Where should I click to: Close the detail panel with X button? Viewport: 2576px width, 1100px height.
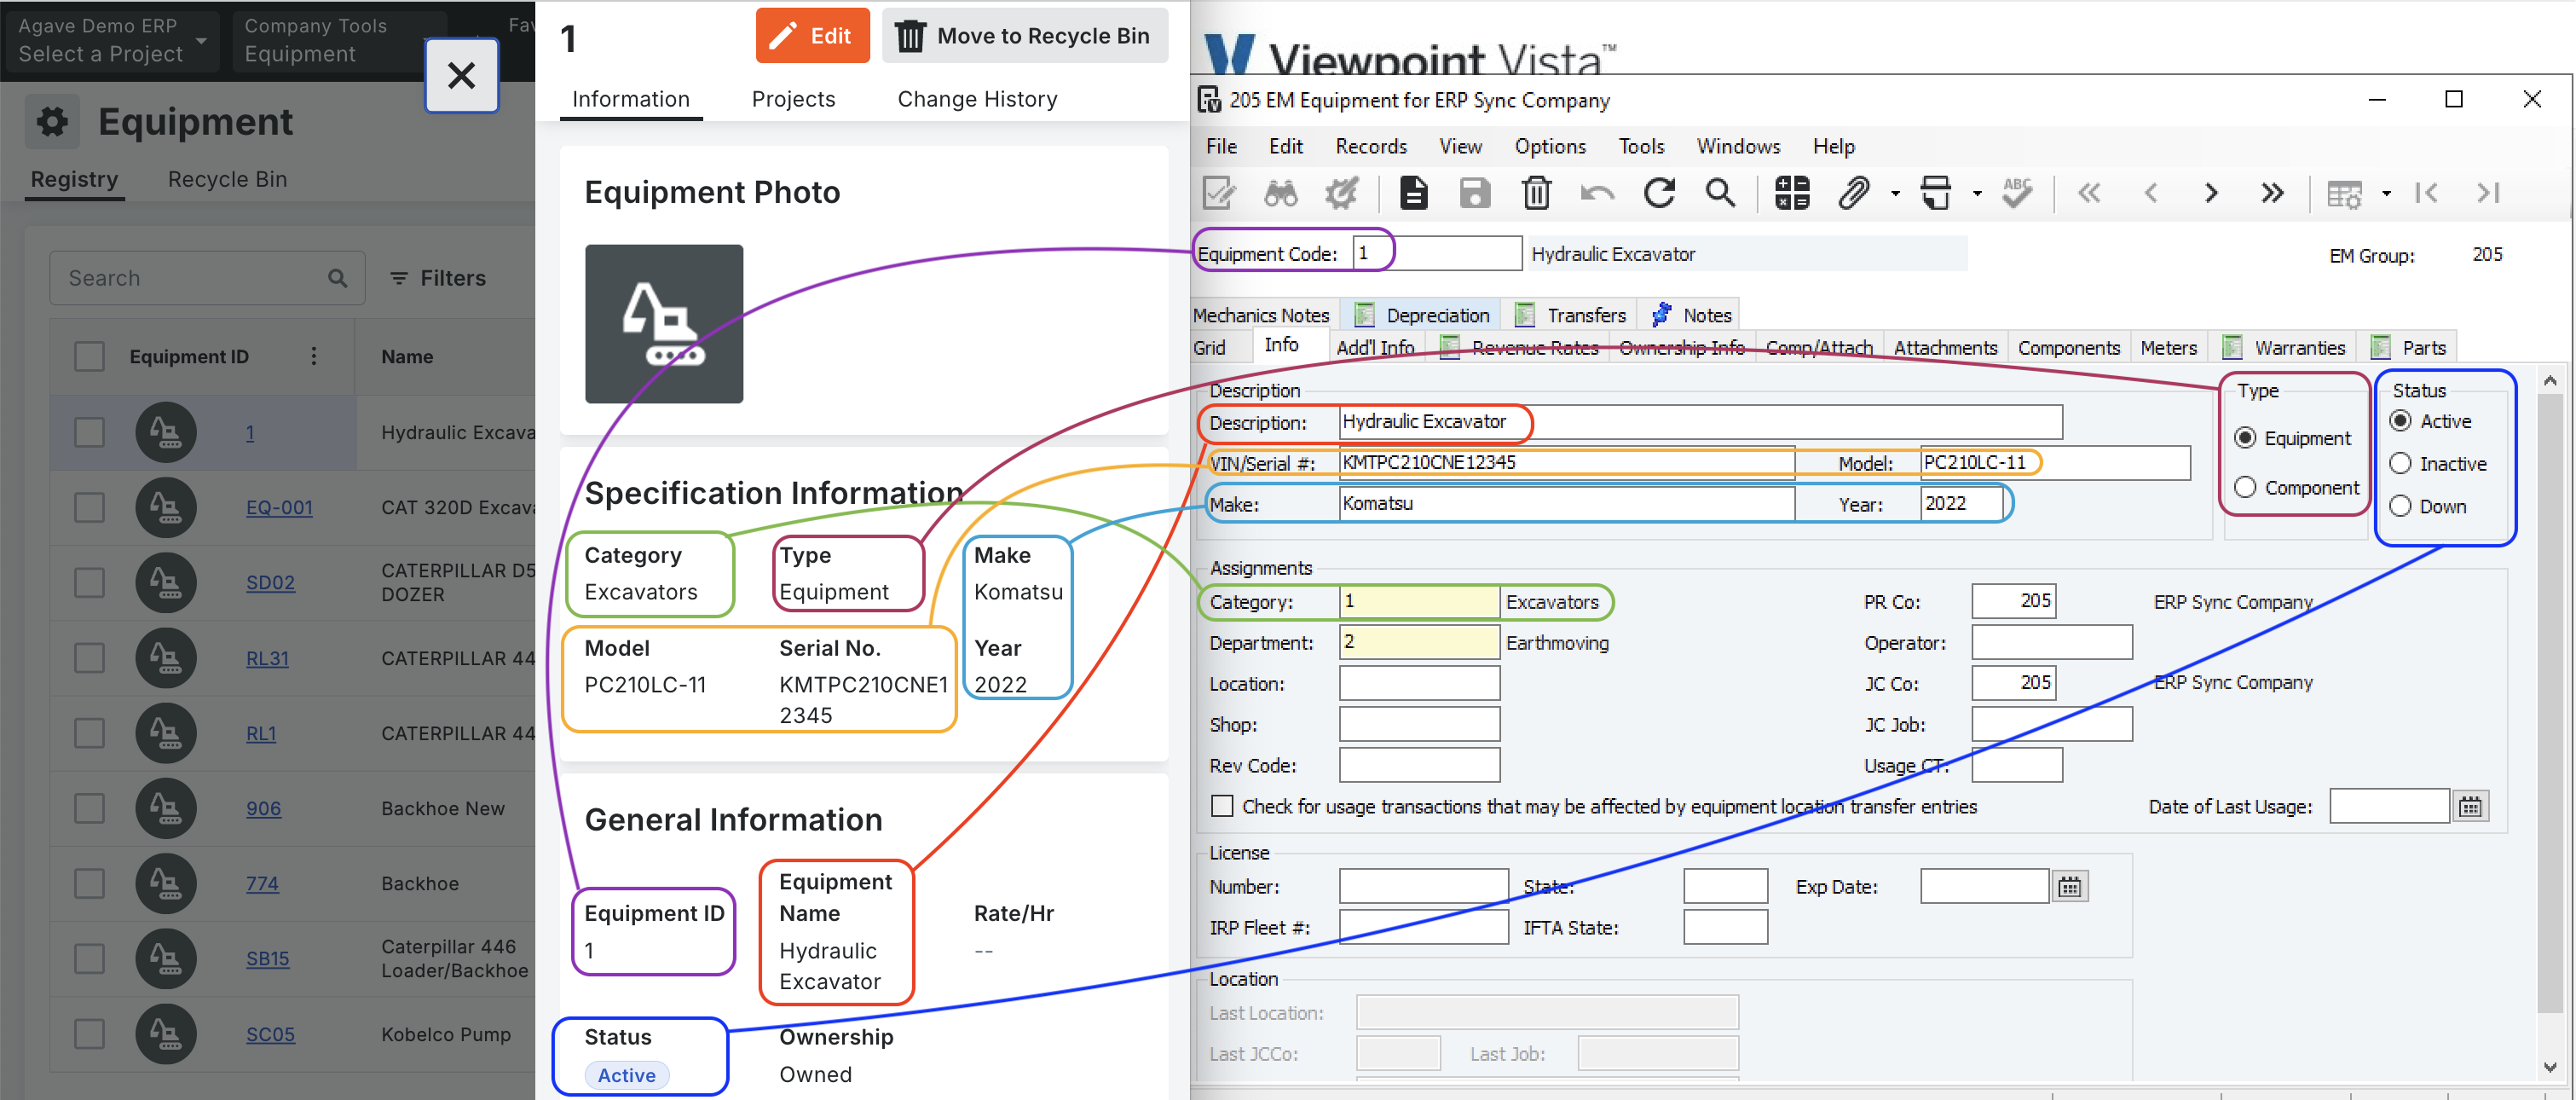(x=461, y=75)
